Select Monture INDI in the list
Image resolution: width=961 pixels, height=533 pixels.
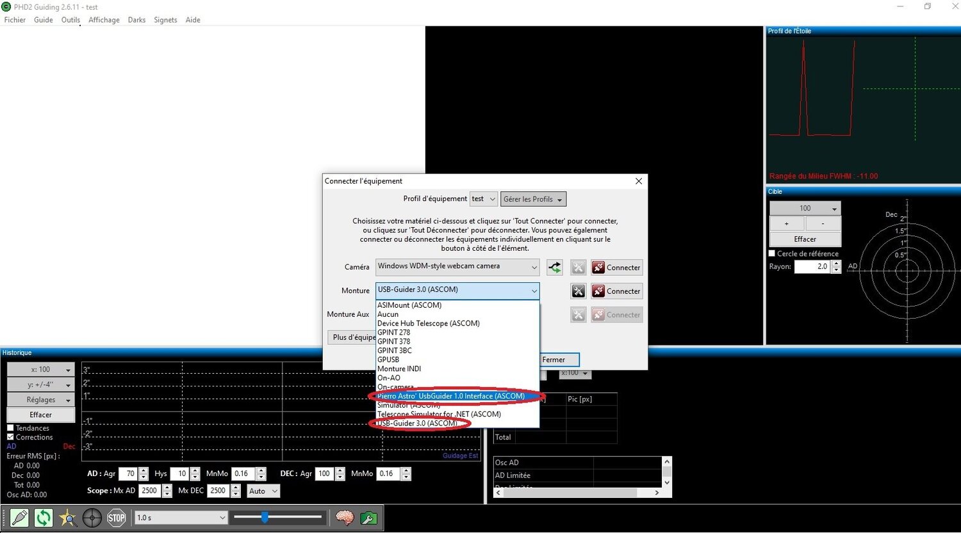click(x=457, y=369)
